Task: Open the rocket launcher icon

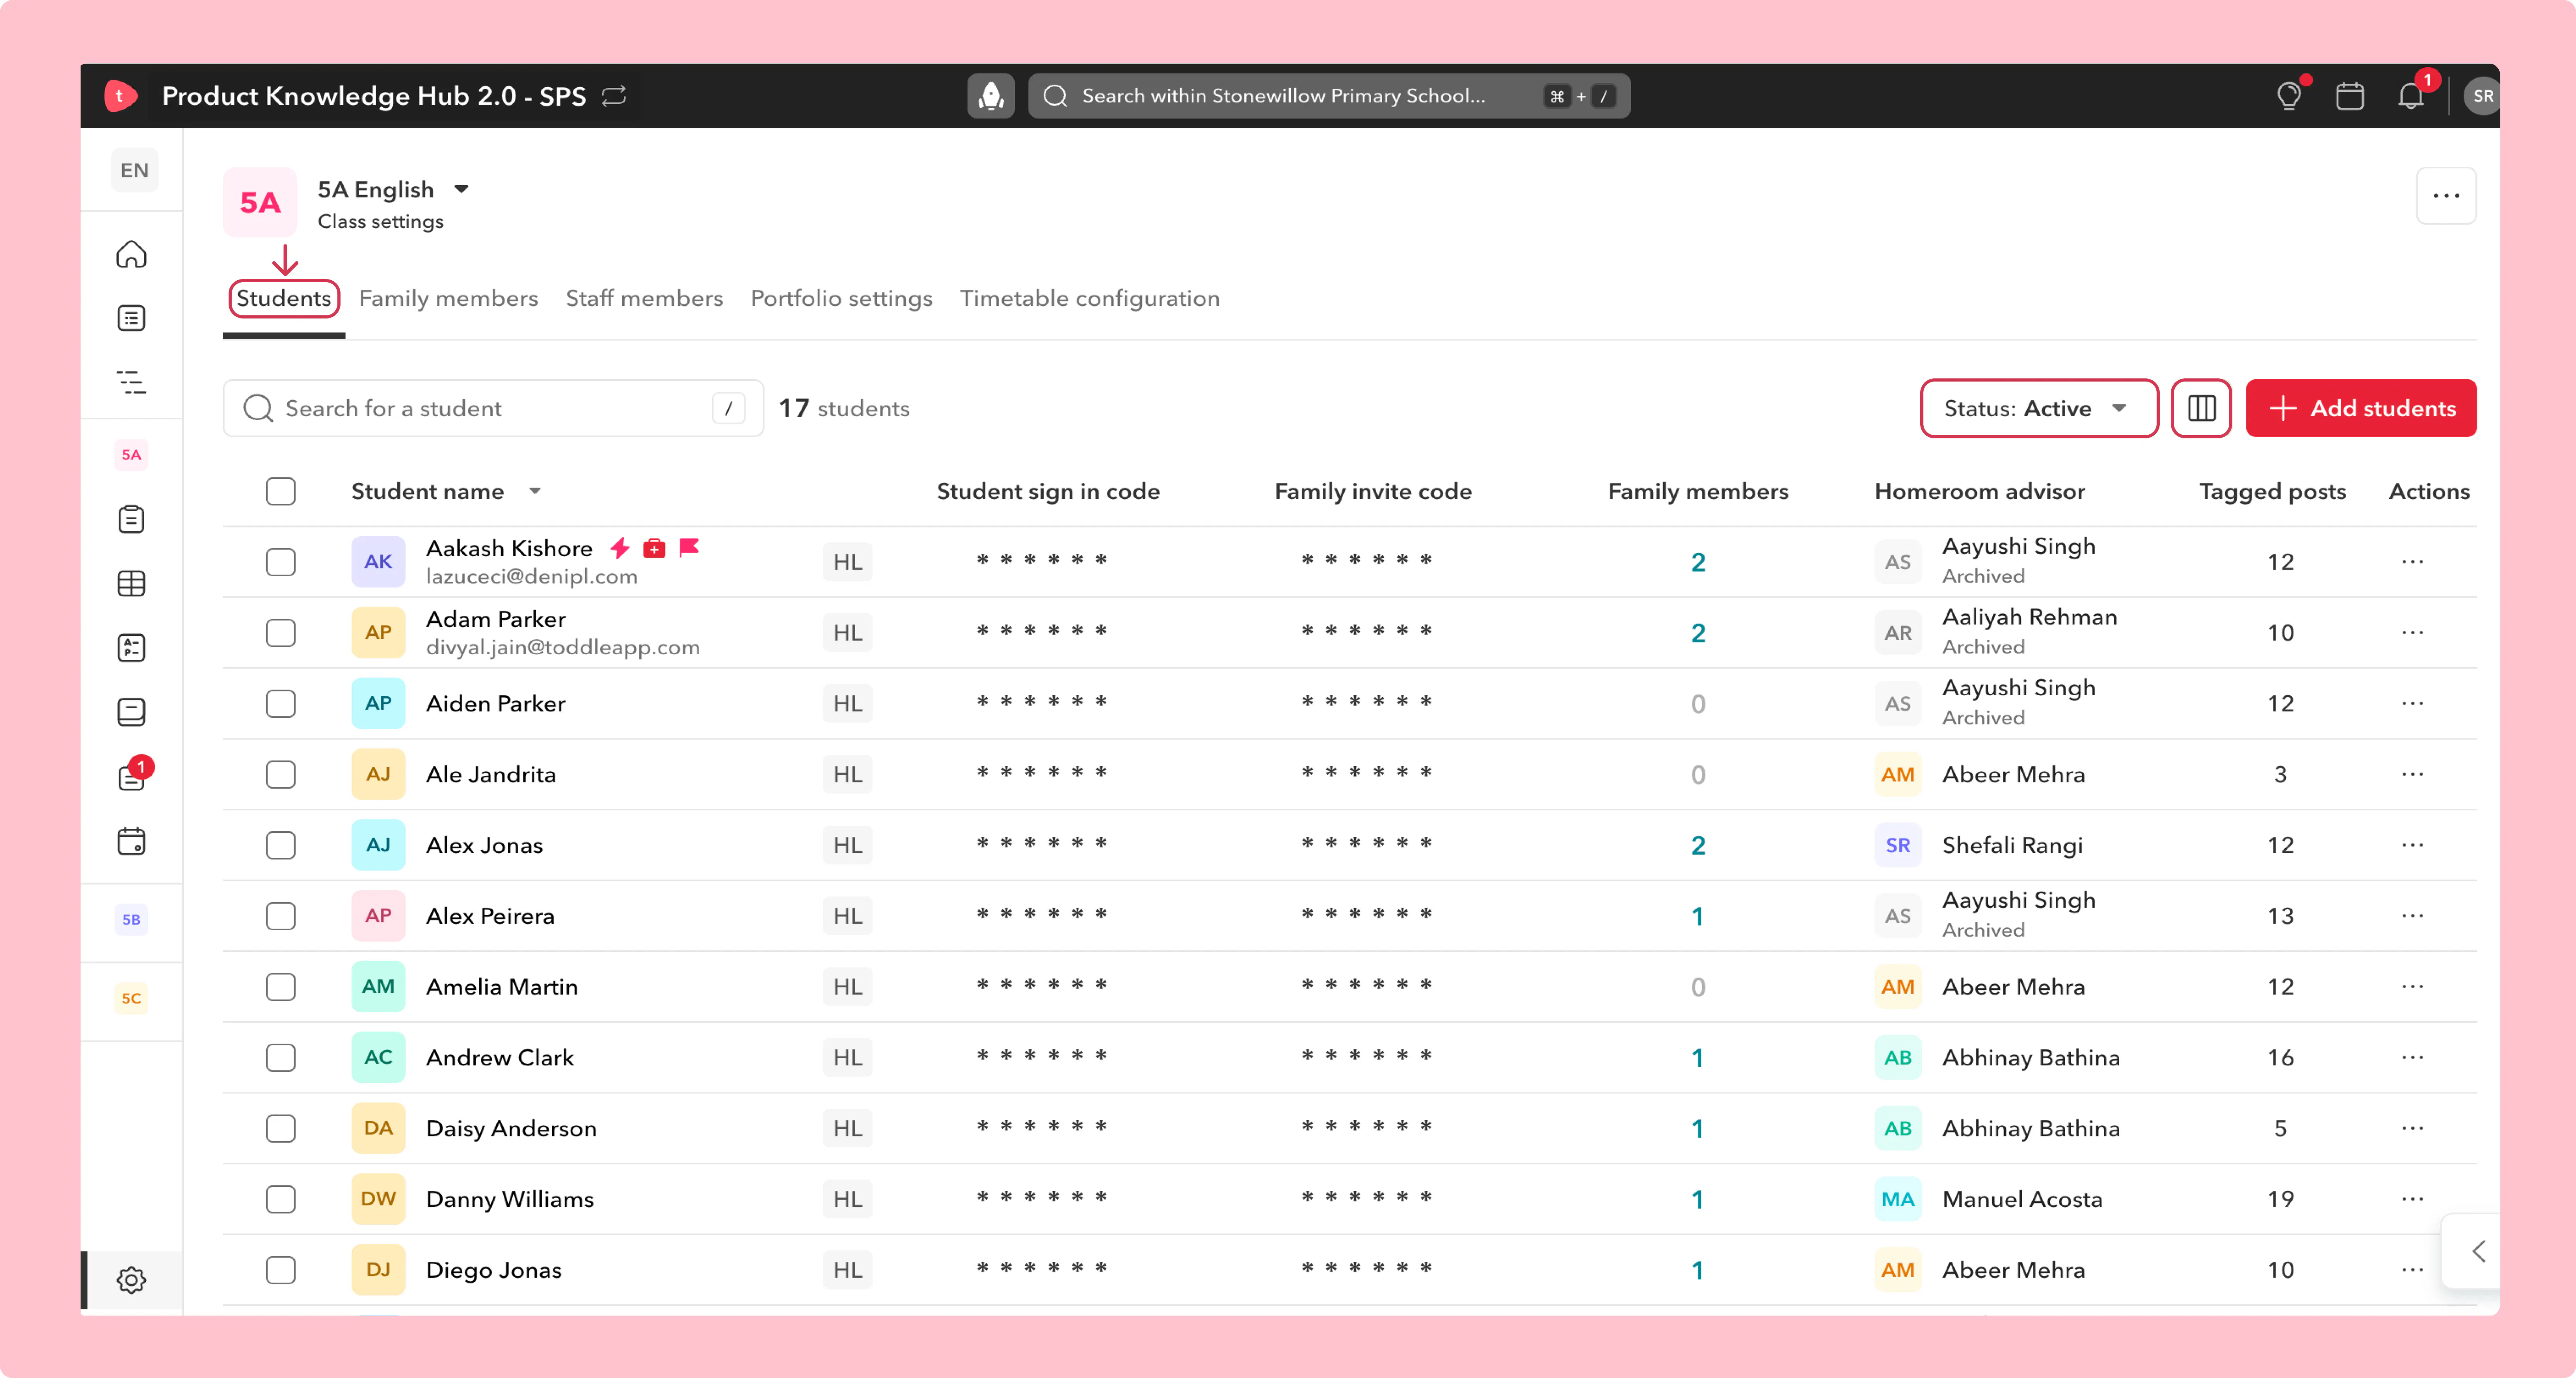Action: pos(990,96)
